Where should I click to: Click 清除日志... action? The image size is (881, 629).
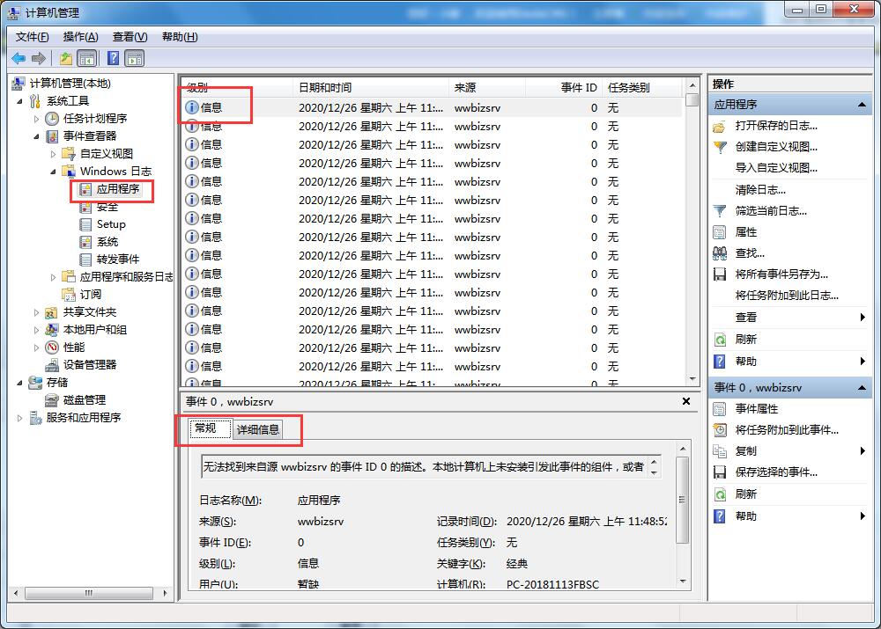760,190
